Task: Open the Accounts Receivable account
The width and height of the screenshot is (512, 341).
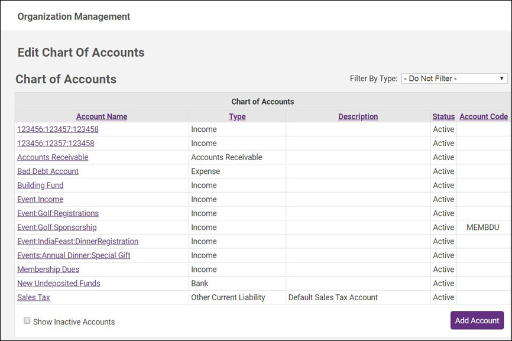Action: pyautogui.click(x=53, y=157)
